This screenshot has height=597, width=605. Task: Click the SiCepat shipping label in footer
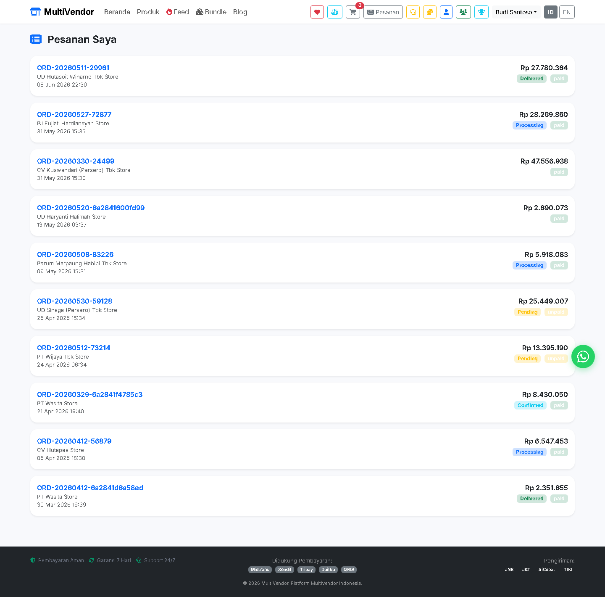click(547, 570)
